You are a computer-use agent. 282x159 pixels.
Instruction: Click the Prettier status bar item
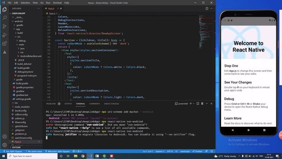197,151
